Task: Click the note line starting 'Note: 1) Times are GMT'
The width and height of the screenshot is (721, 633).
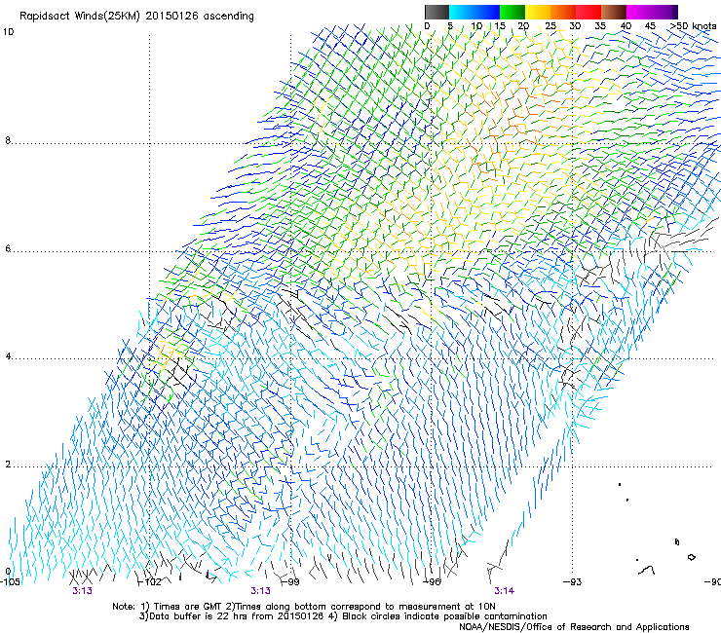Action: click(x=304, y=607)
